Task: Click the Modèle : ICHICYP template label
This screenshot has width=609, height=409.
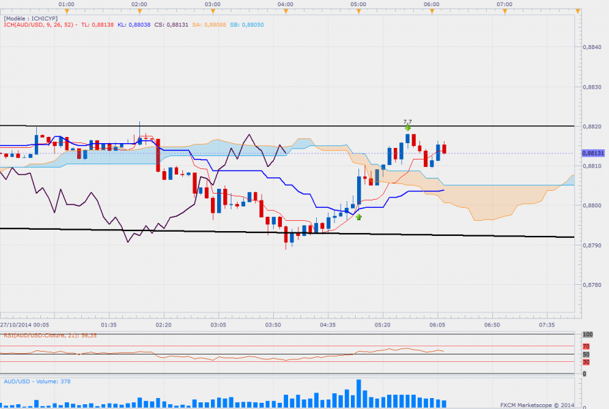Action: point(30,18)
